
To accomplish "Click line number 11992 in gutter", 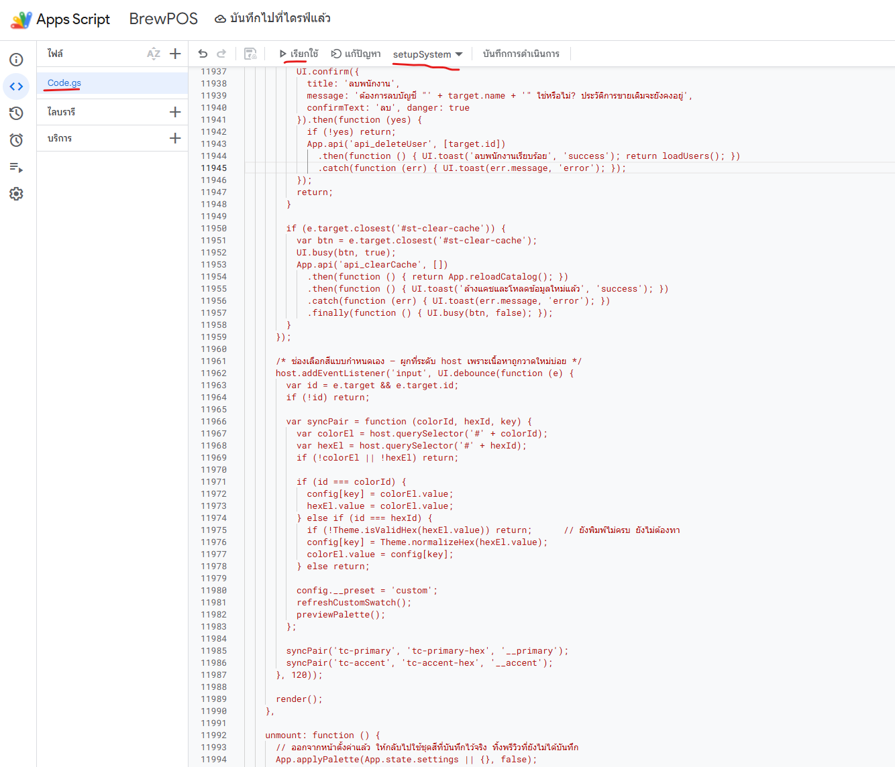I will point(214,735).
